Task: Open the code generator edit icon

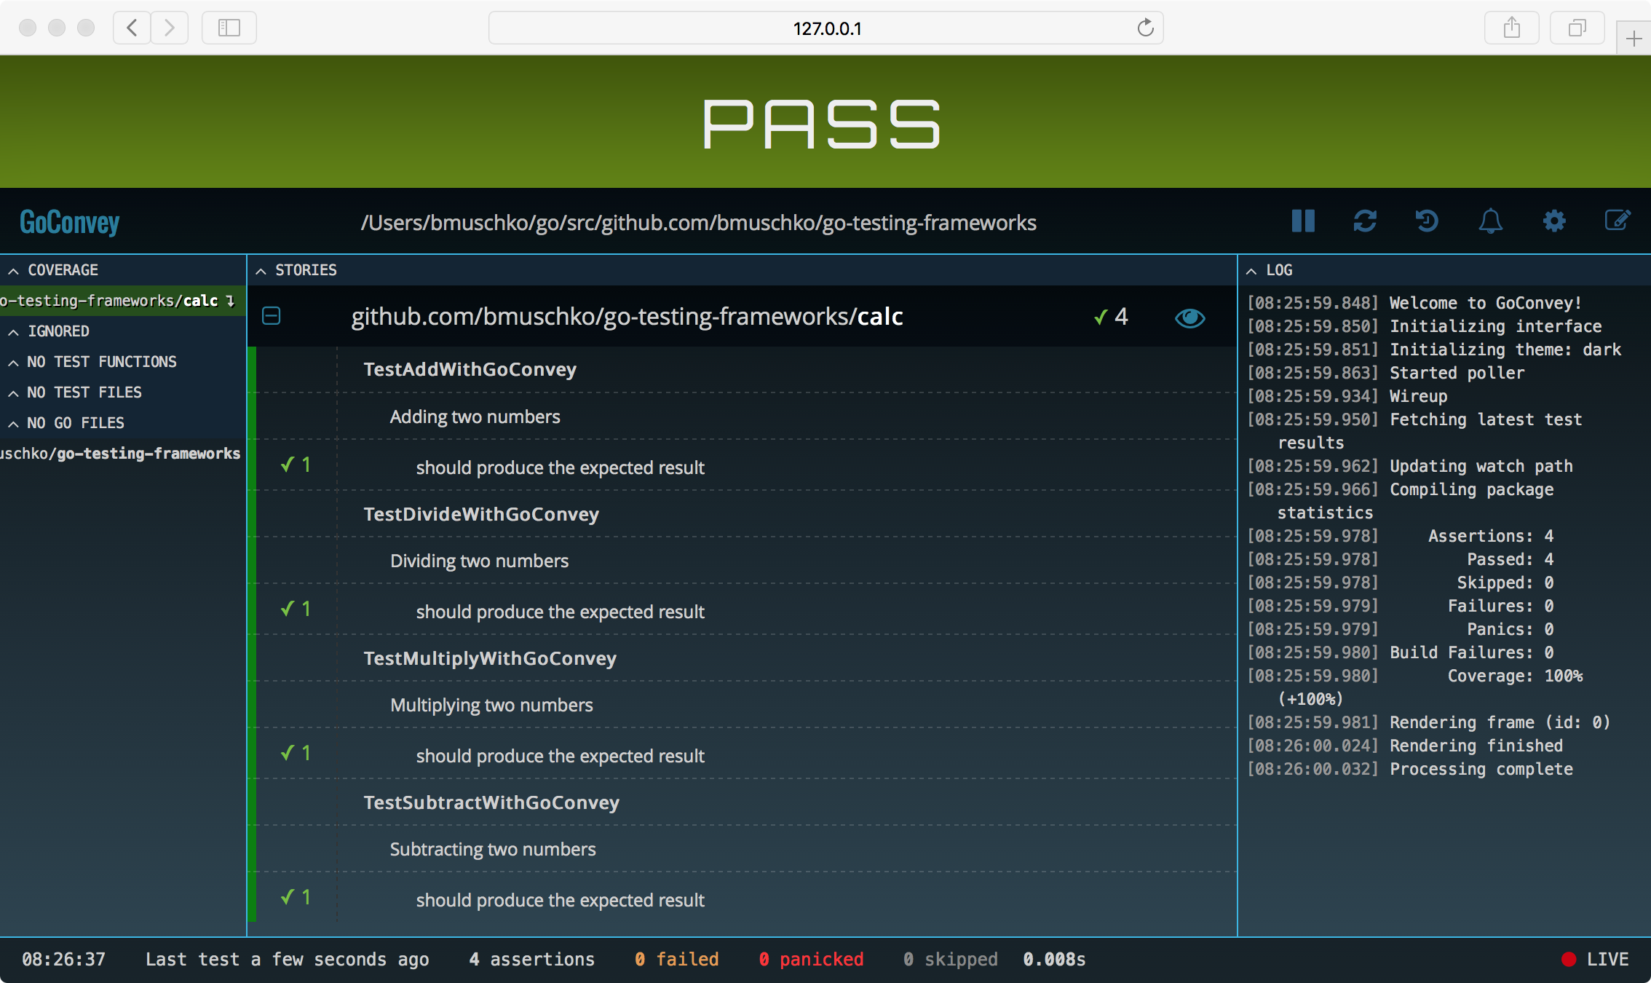Action: click(x=1617, y=221)
